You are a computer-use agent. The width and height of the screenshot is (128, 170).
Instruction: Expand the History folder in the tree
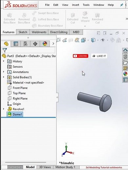[x=4, y=61]
